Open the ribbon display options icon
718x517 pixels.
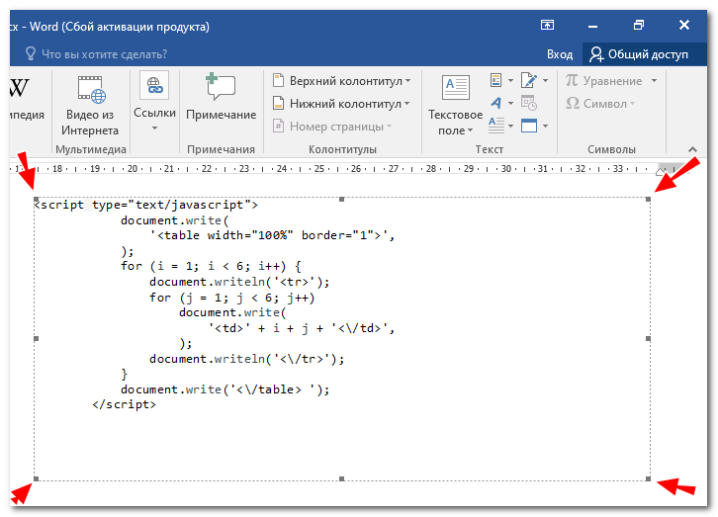(x=547, y=25)
